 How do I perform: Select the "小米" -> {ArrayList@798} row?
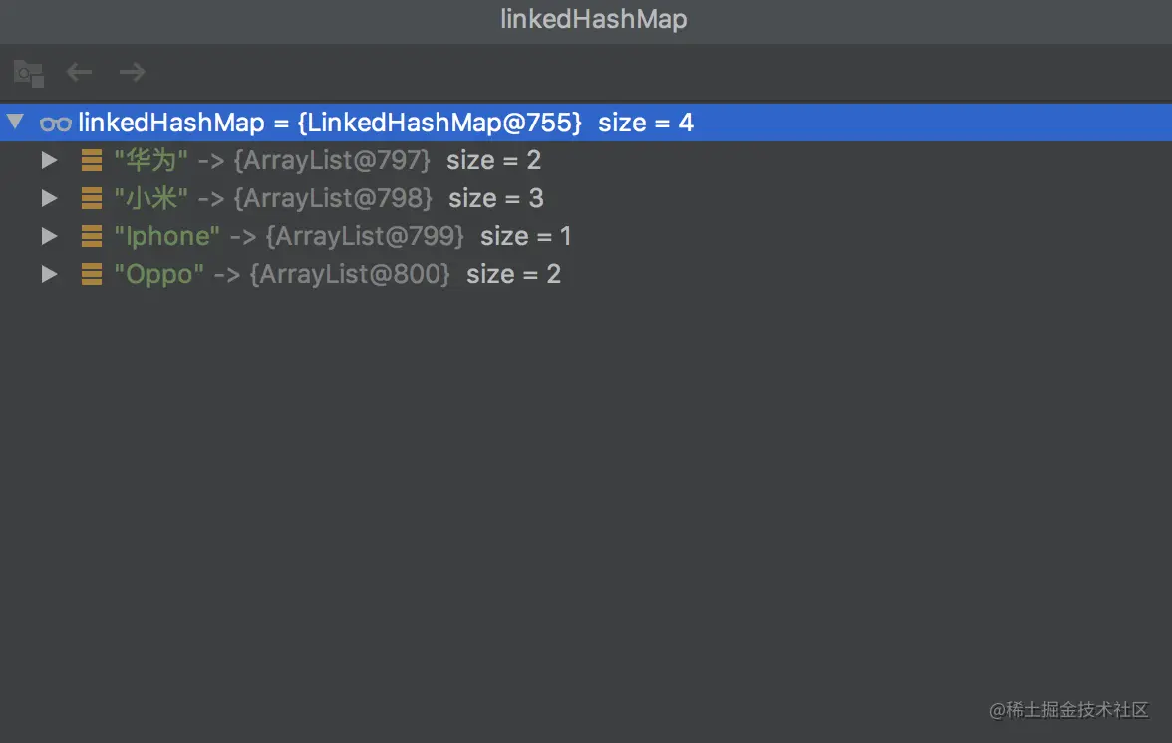tap(586, 198)
